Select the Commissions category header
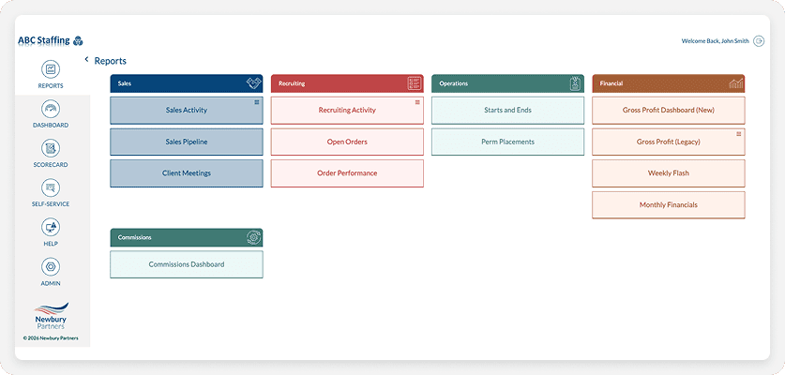This screenshot has height=375, width=785. click(187, 238)
